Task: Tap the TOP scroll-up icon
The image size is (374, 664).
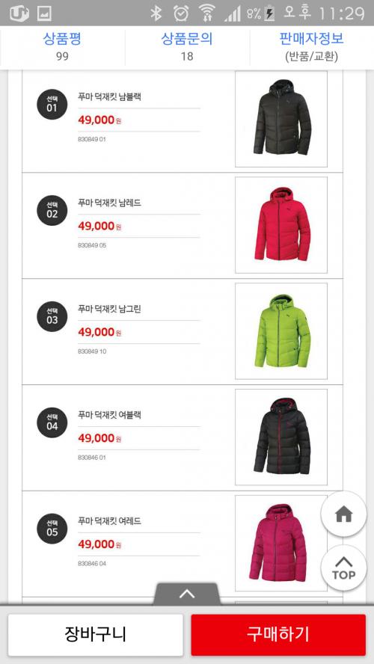Action: [343, 568]
